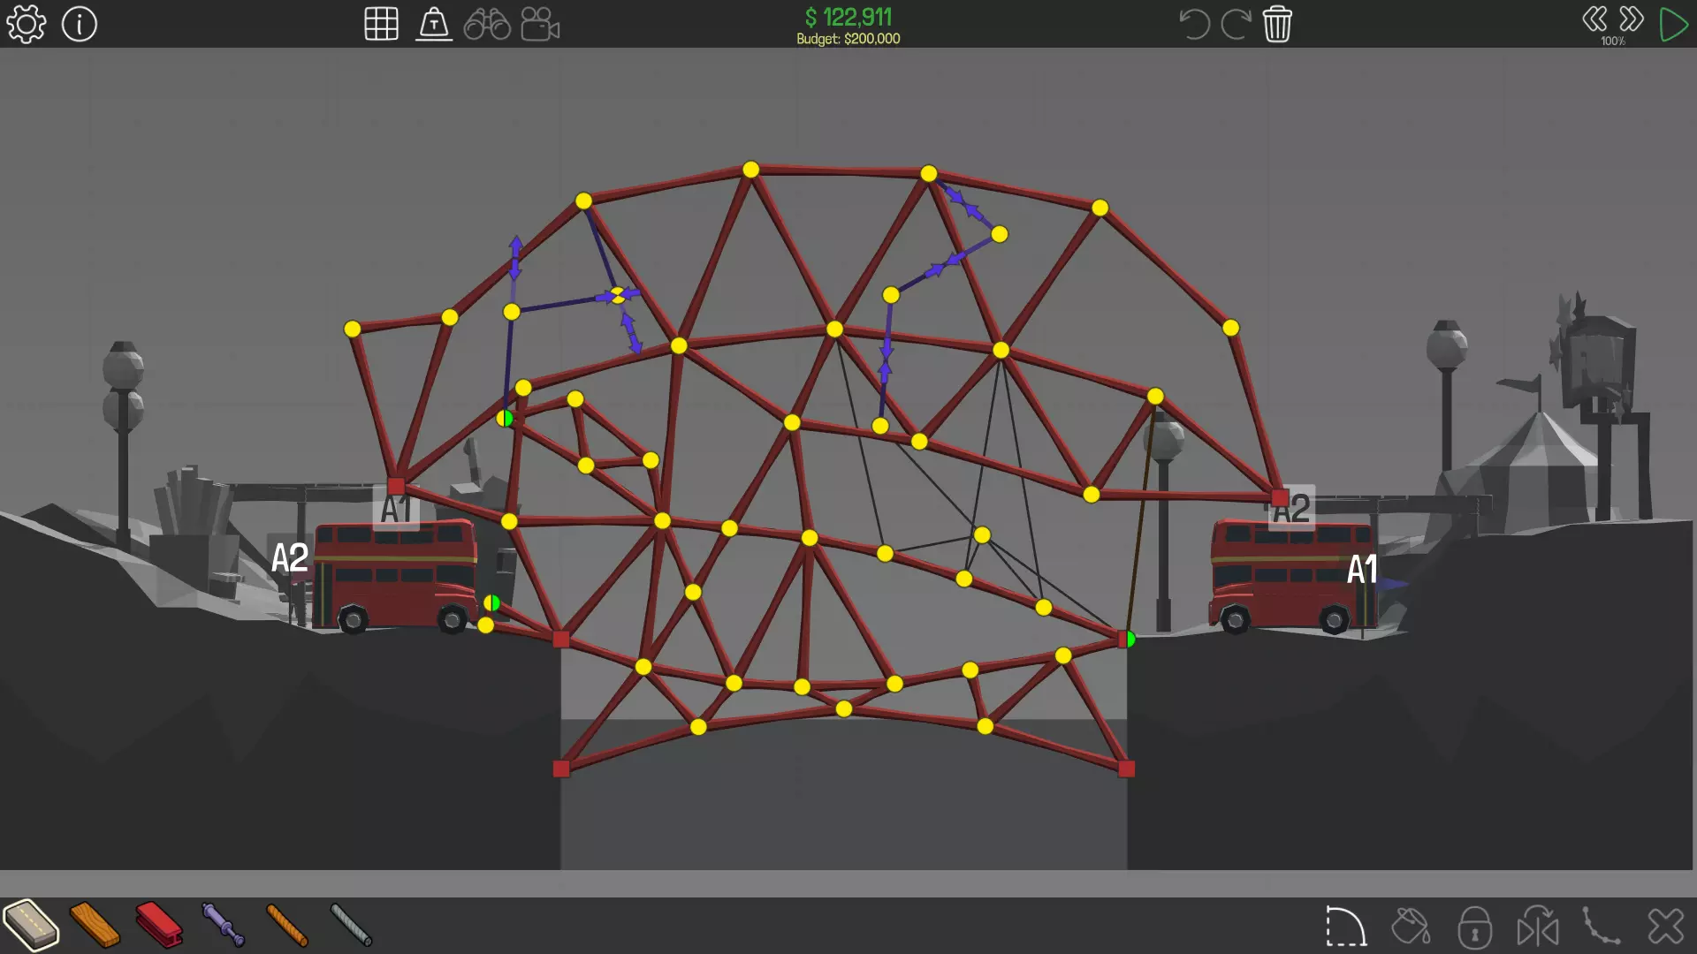Select the rope material
The image size is (1697, 954).
tap(287, 925)
